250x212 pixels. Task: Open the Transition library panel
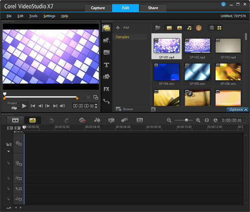(x=106, y=52)
